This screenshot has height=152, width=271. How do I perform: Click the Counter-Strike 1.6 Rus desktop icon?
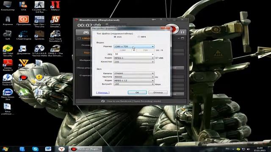39,7
